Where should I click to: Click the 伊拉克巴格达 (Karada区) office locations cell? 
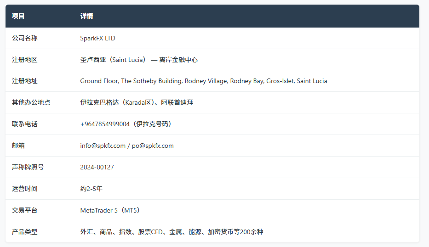click(137, 102)
